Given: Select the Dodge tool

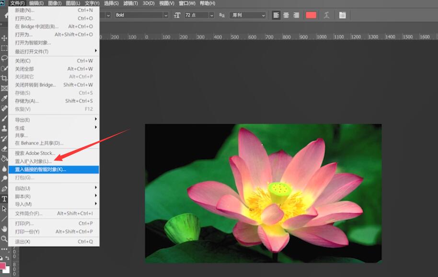Looking at the screenshot, I should coord(4,179).
